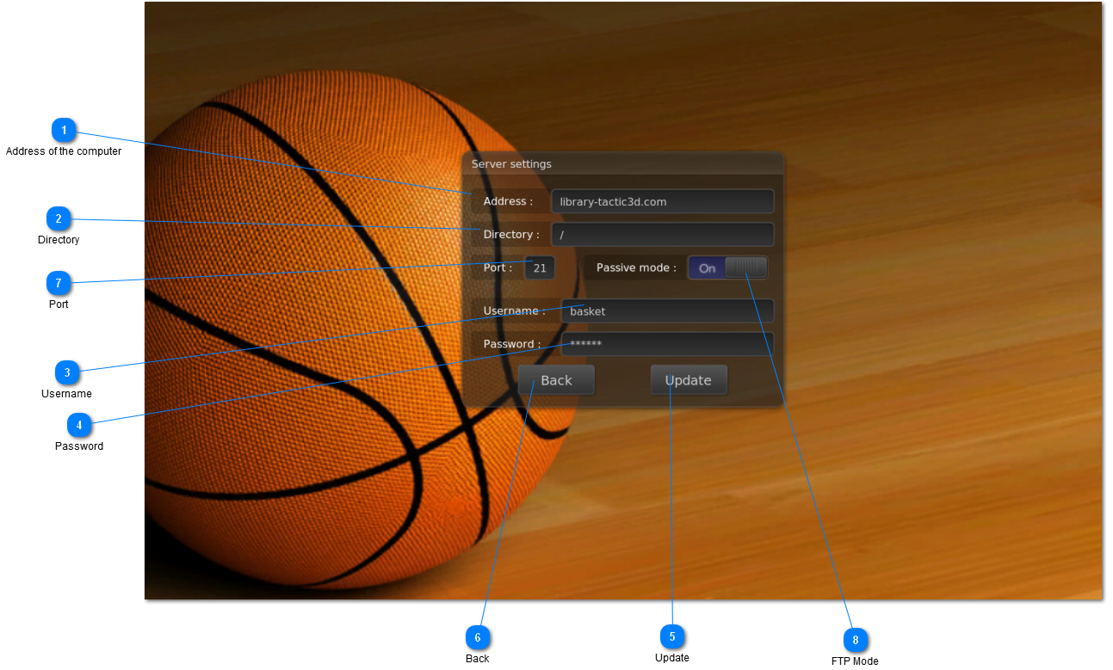
Task: Click the "Address of the computer" caption
Action: tap(64, 151)
